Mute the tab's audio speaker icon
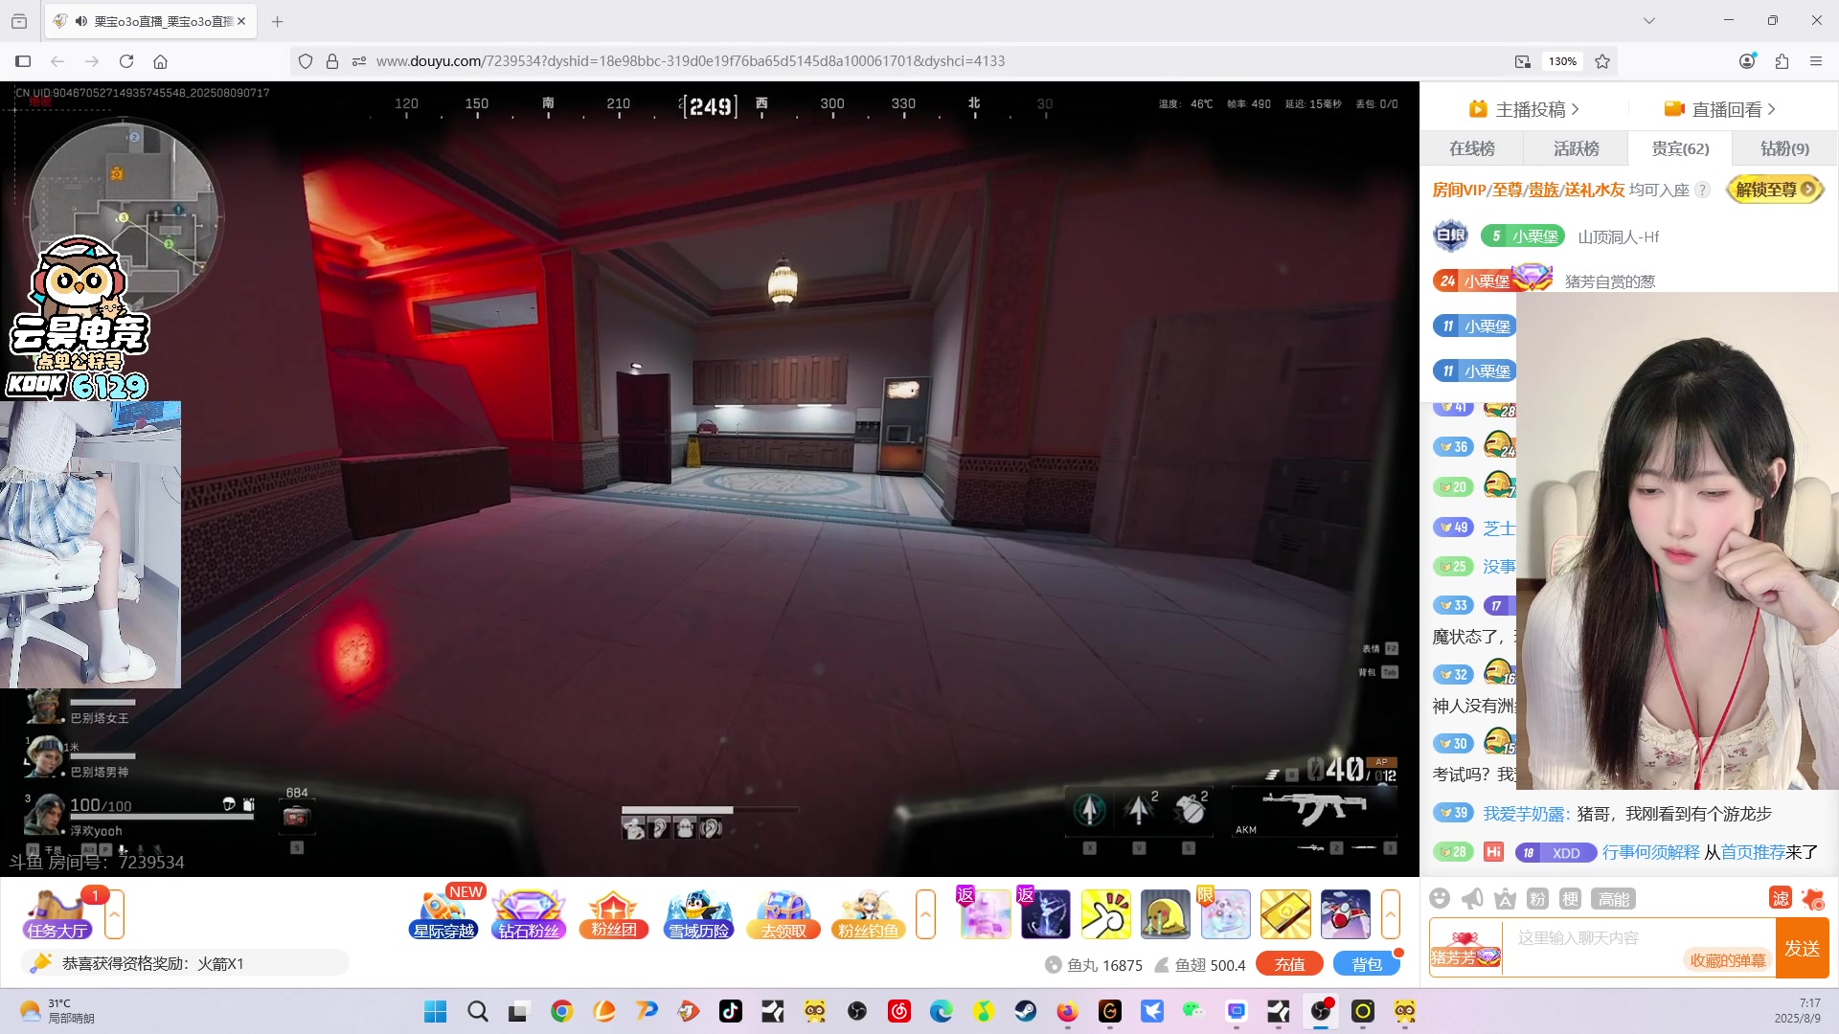This screenshot has width=1839, height=1034. 81,21
